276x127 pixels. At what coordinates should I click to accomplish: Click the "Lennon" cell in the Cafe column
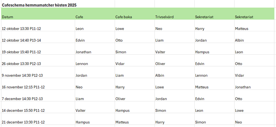pyautogui.click(x=82, y=64)
